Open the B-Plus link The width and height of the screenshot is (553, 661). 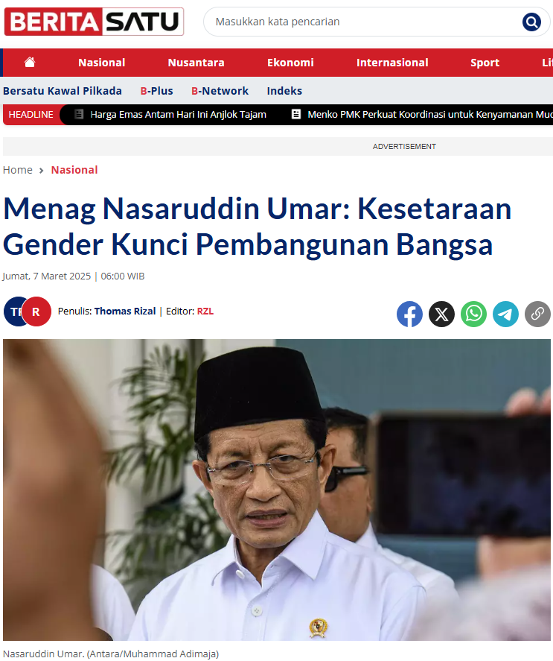[157, 91]
